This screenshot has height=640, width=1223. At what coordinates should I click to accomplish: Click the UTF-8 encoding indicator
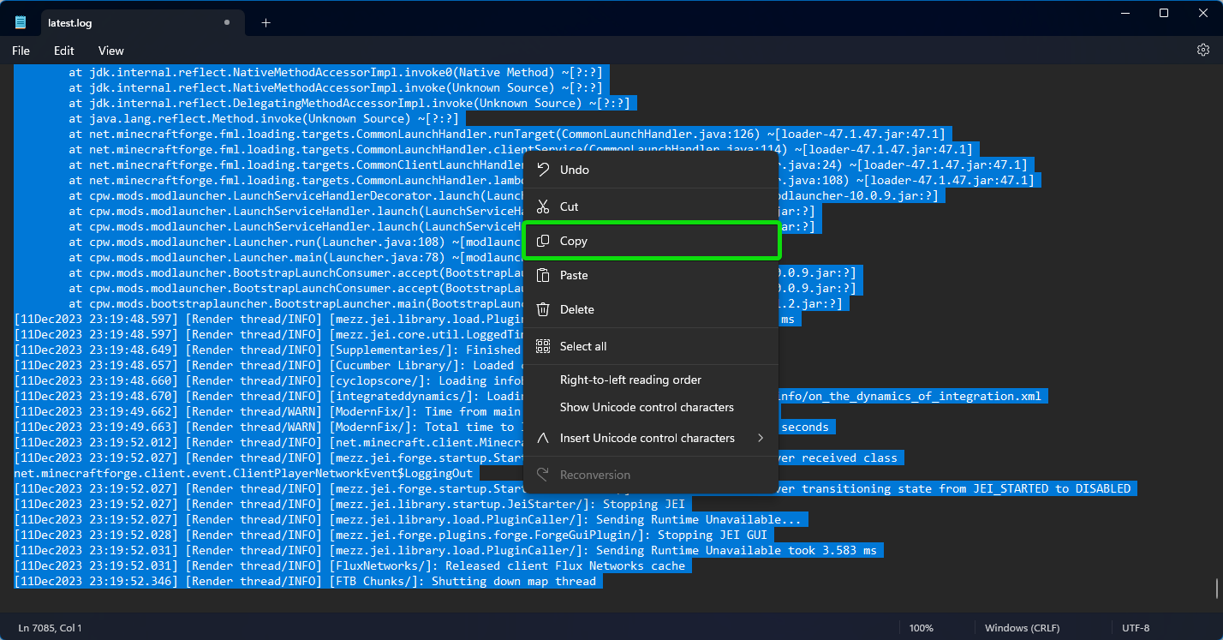(1136, 628)
